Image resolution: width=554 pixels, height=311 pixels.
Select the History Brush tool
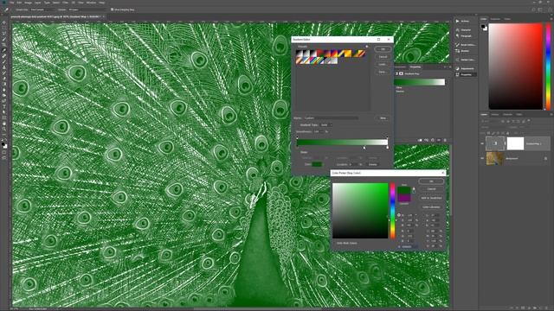[3, 73]
